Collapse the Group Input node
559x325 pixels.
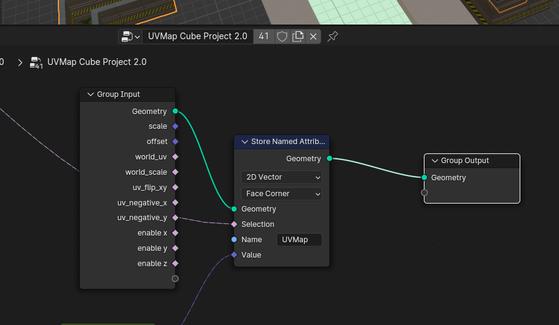pos(90,94)
